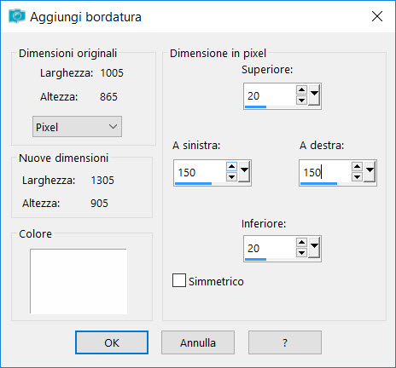The height and width of the screenshot is (368, 396).
Task: Pick the white border color swatch
Action: click(x=79, y=281)
